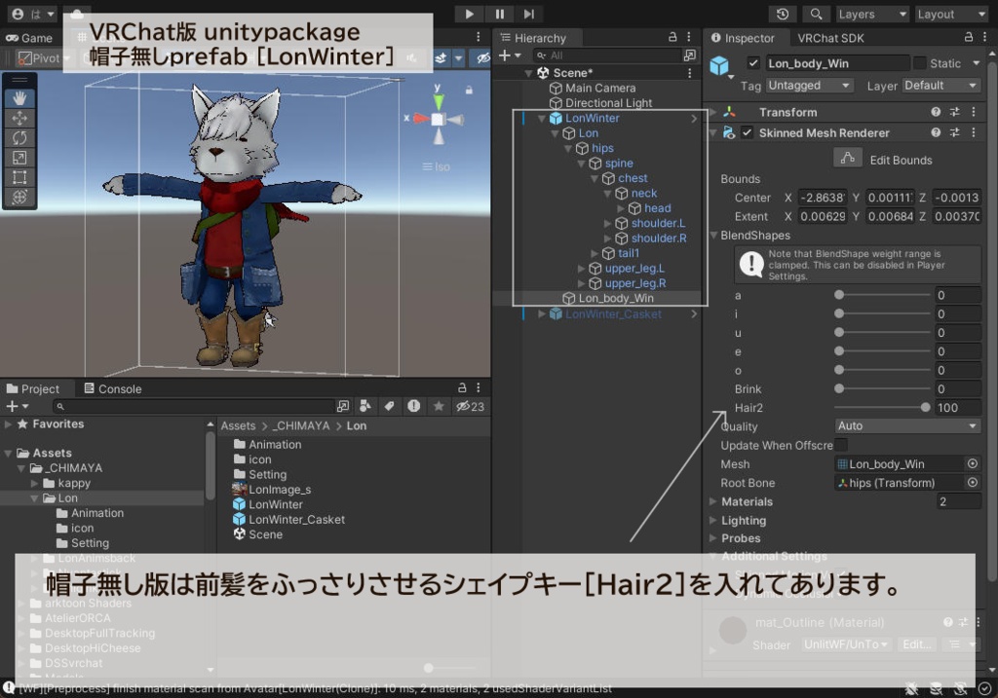Click the scene gizmo lock icon
This screenshot has height=698, width=998.
click(x=469, y=90)
